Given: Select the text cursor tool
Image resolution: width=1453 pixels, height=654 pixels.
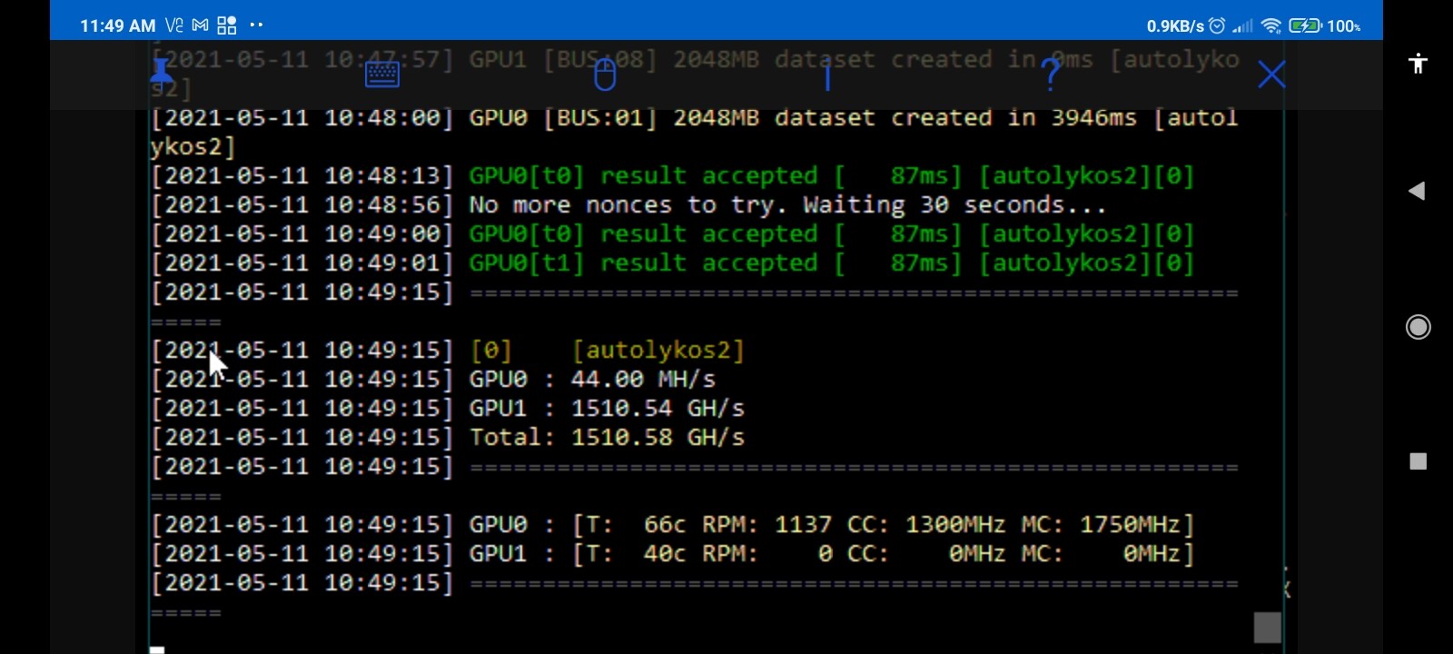Looking at the screenshot, I should pyautogui.click(x=827, y=74).
